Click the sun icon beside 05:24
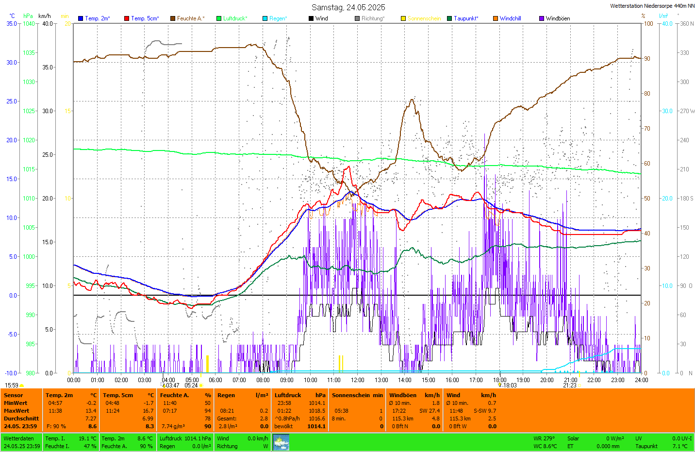Viewport: 695px width, 452px height. (201, 385)
